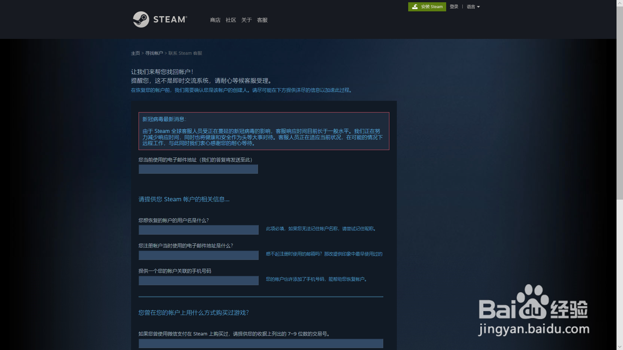Click the 安装 Steam button

(x=427, y=7)
